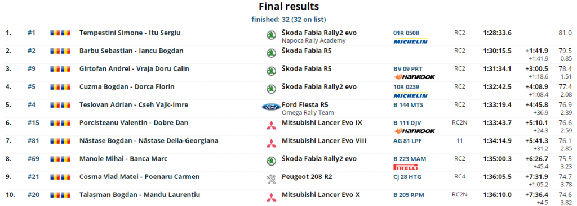Click the Hankook logo under B 111 DJV
Screen dimensions: 577x206
(414, 131)
